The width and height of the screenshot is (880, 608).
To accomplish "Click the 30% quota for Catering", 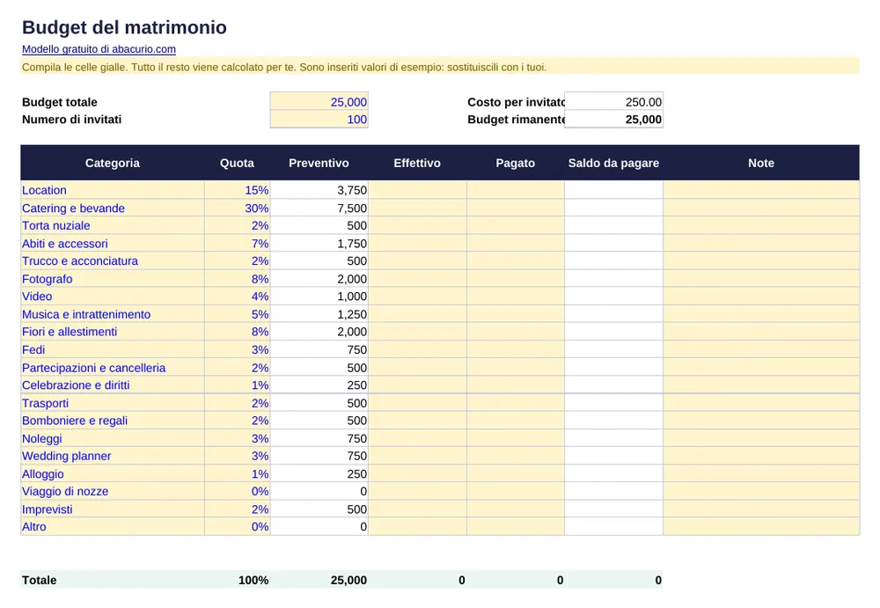I will (x=237, y=208).
